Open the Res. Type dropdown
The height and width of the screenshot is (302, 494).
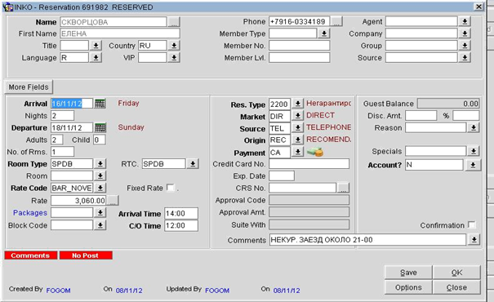(297, 104)
